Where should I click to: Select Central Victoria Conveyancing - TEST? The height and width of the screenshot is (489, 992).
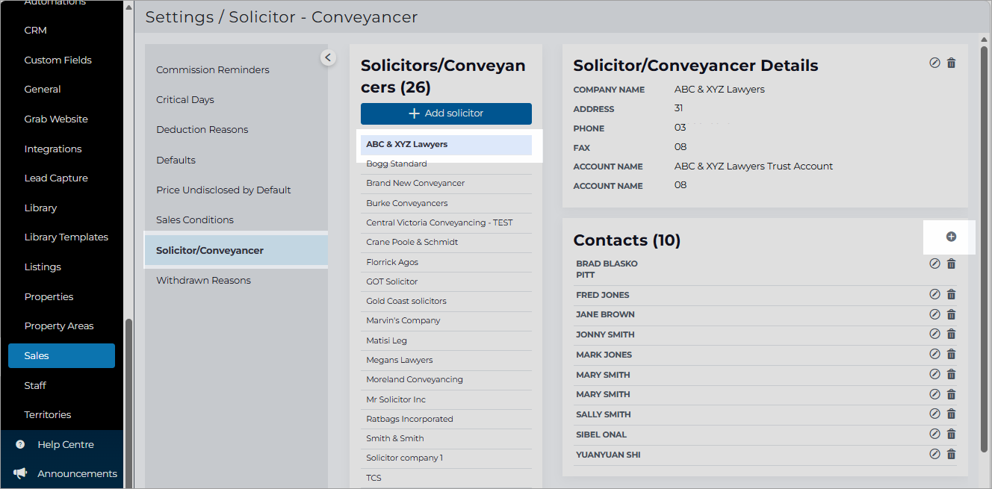pyautogui.click(x=446, y=222)
